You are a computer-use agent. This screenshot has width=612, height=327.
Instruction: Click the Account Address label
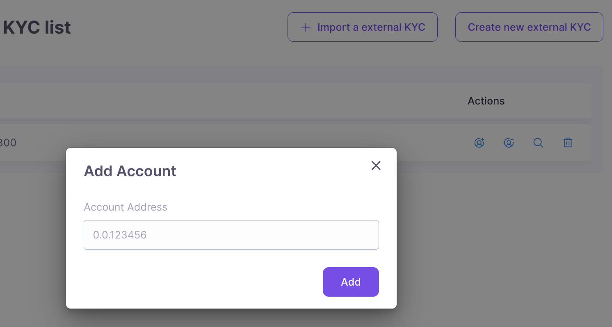point(126,207)
